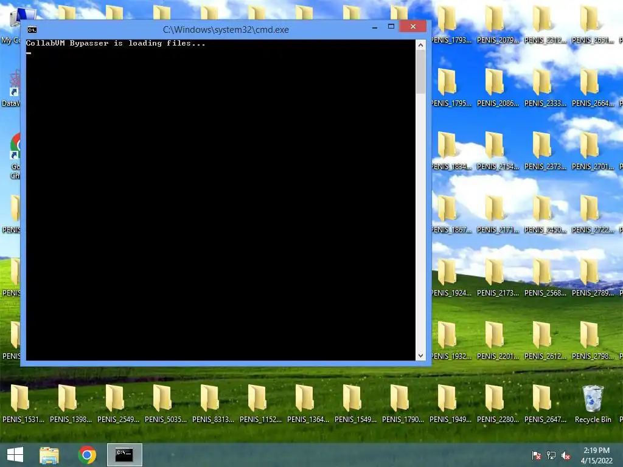623x467 pixels.
Task: Select the PENIS_2647... folder
Action: [x=546, y=404]
